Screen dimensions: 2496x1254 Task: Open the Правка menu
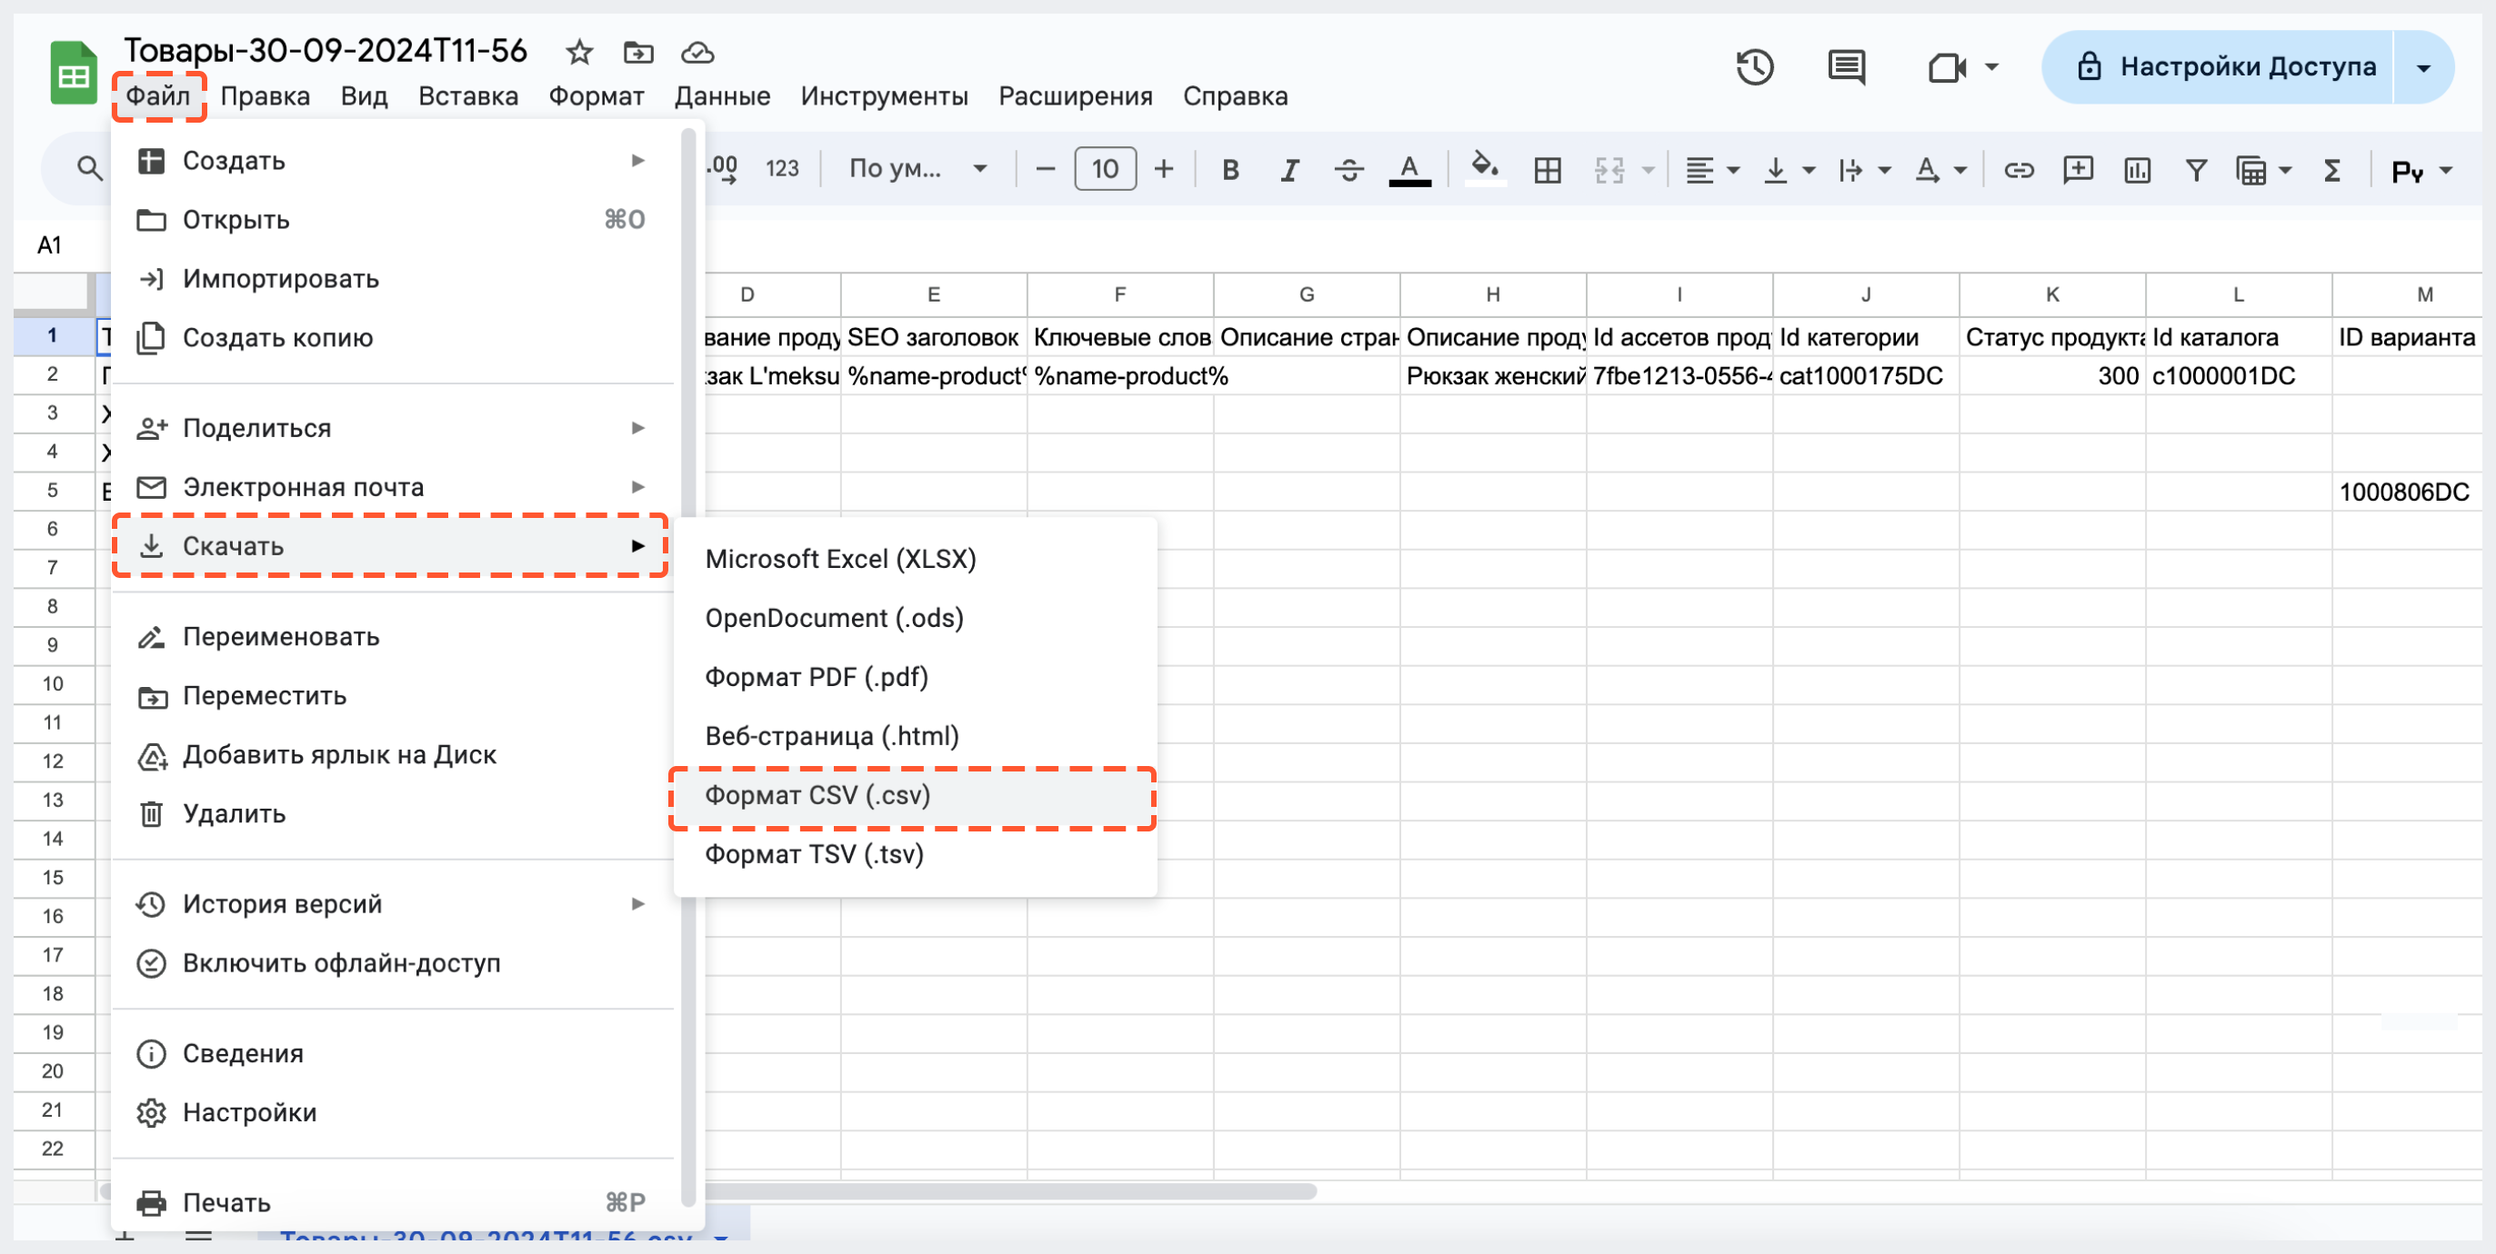click(x=266, y=95)
